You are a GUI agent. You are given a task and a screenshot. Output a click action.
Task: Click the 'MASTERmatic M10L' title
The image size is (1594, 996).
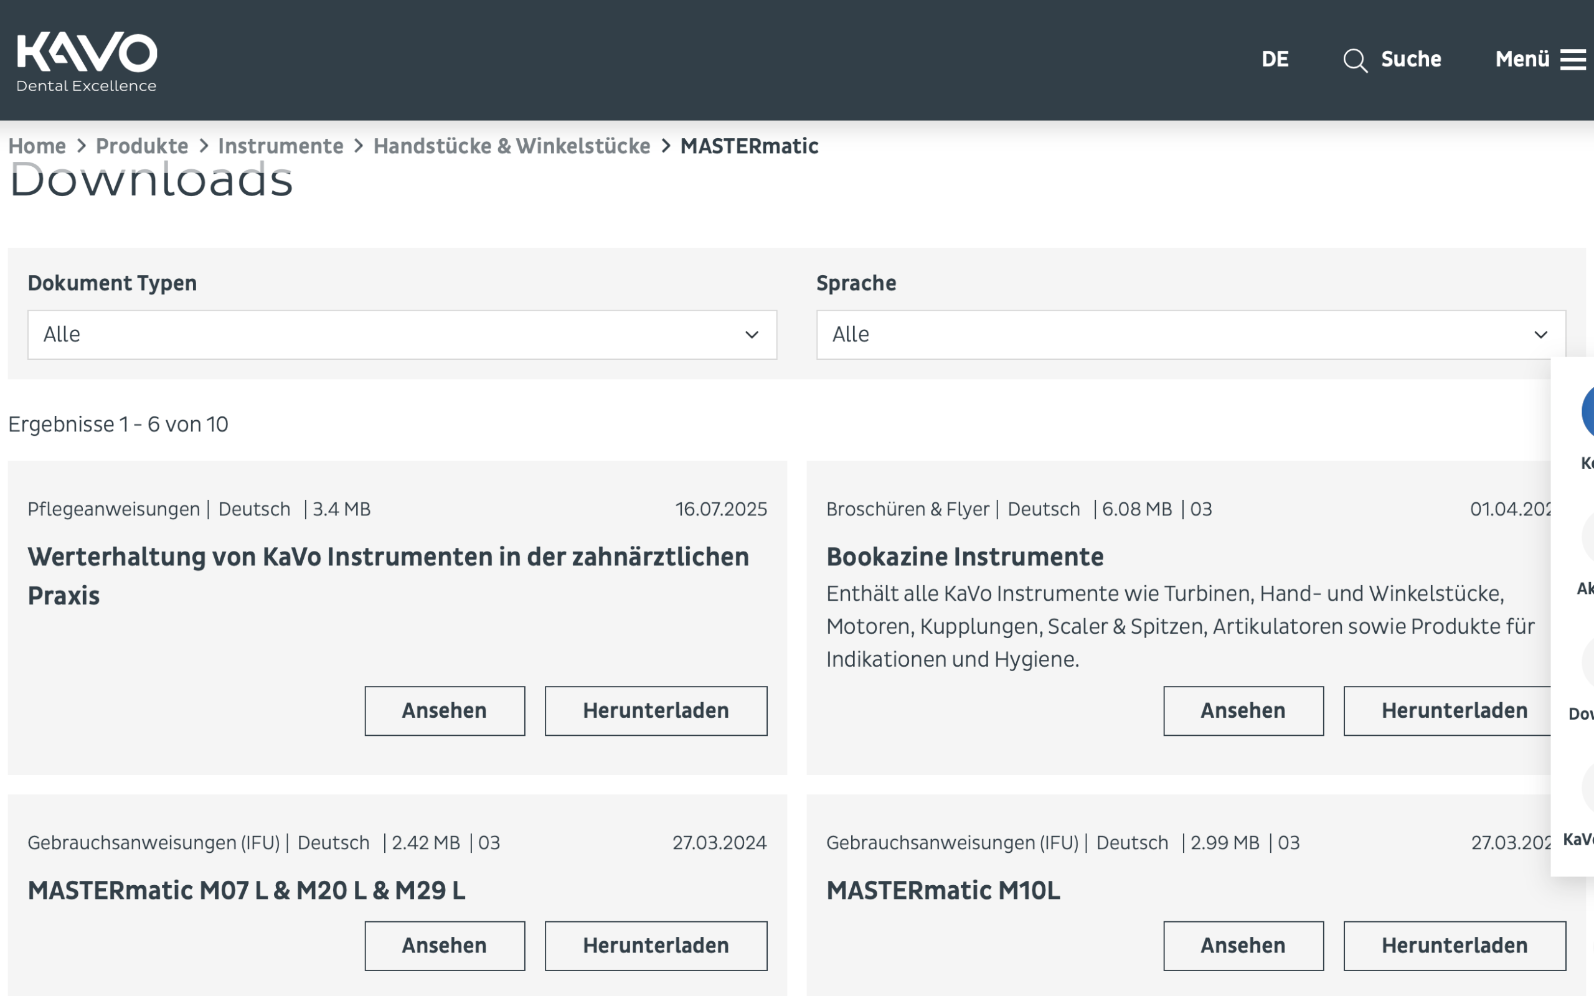[943, 891]
